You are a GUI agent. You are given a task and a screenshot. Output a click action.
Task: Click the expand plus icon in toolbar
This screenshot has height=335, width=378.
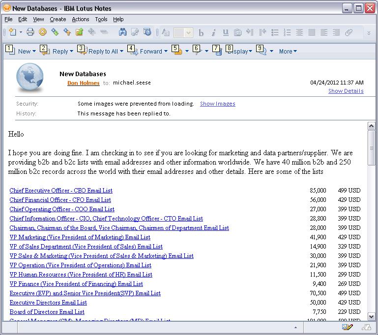click(91, 32)
